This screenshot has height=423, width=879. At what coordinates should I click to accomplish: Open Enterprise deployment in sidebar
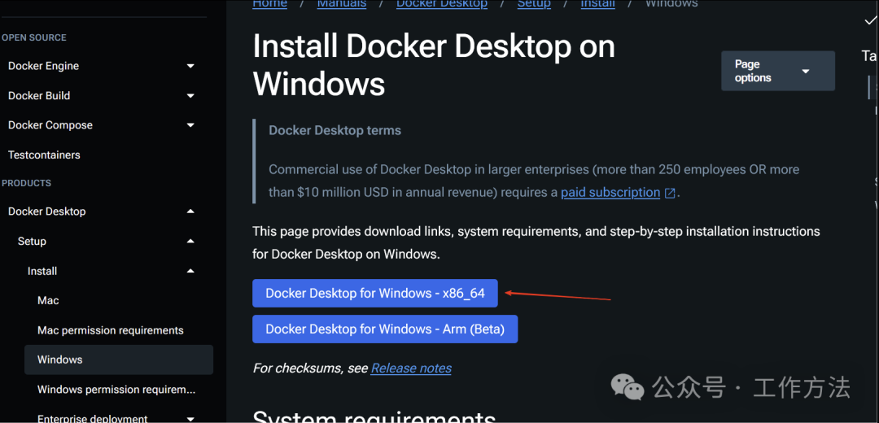(x=93, y=418)
